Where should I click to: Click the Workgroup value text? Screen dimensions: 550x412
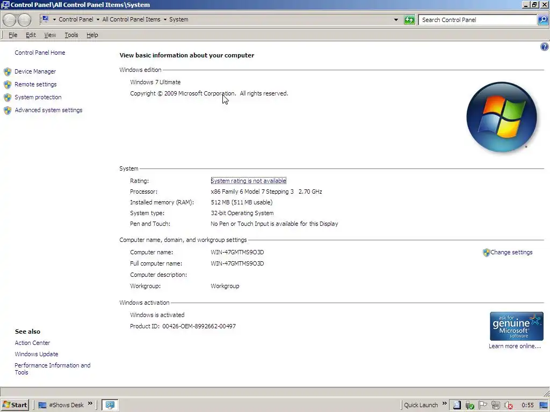click(225, 286)
